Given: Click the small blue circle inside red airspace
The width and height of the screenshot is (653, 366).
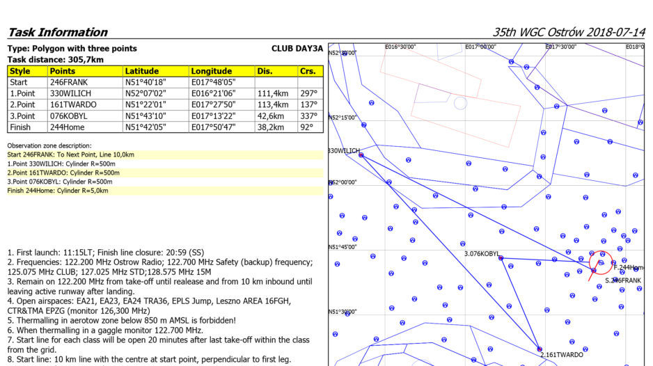Looking at the screenshot, I should [460, 103].
